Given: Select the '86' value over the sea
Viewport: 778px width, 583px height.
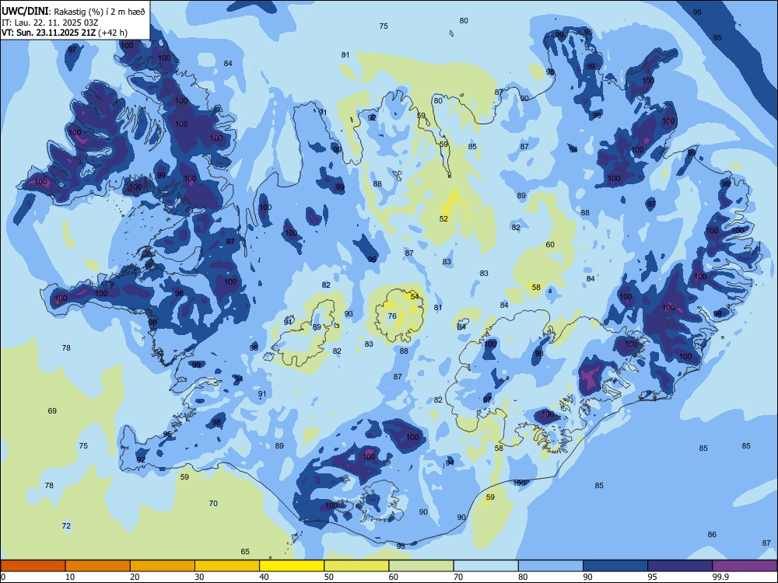Looking at the screenshot, I should 712,535.
